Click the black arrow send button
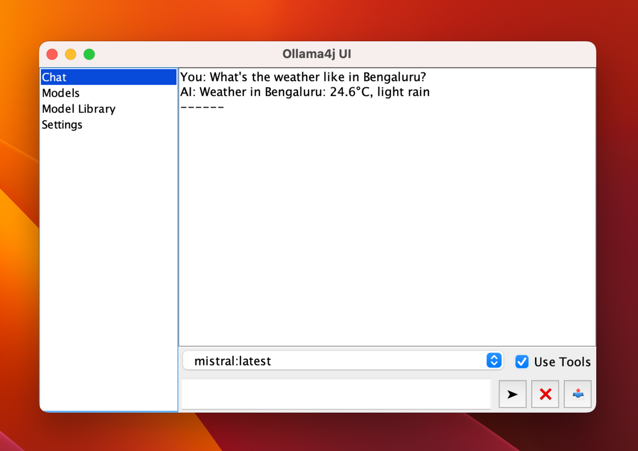Screen dimensions: 638x451 [512, 394]
